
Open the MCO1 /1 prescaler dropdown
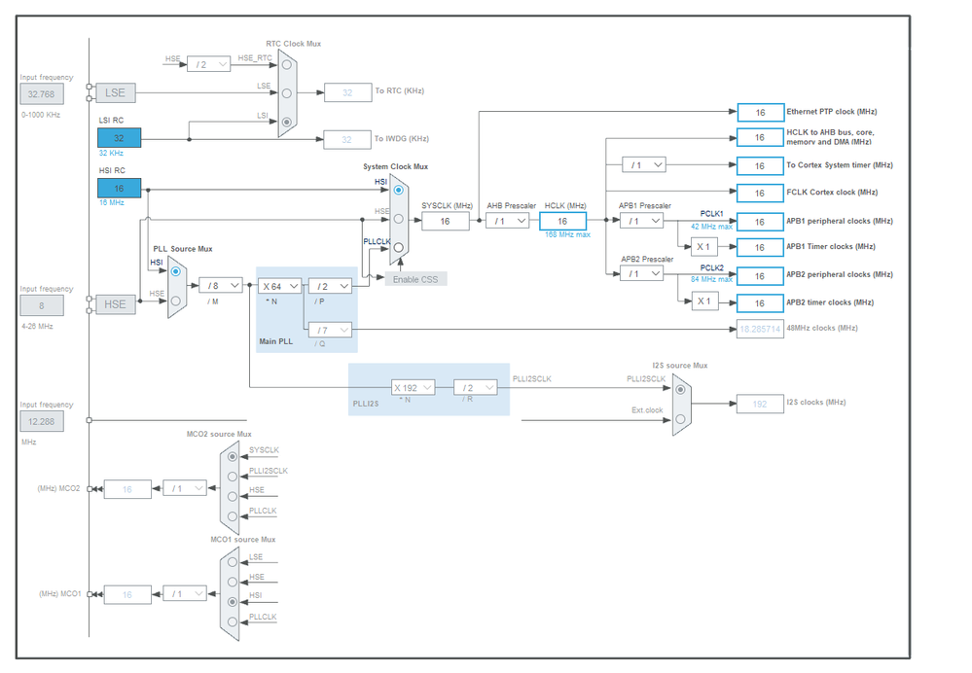pos(185,593)
